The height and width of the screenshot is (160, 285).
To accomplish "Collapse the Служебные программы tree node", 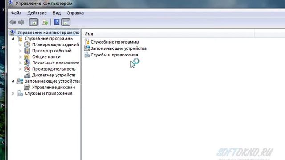I will pos(13,39).
